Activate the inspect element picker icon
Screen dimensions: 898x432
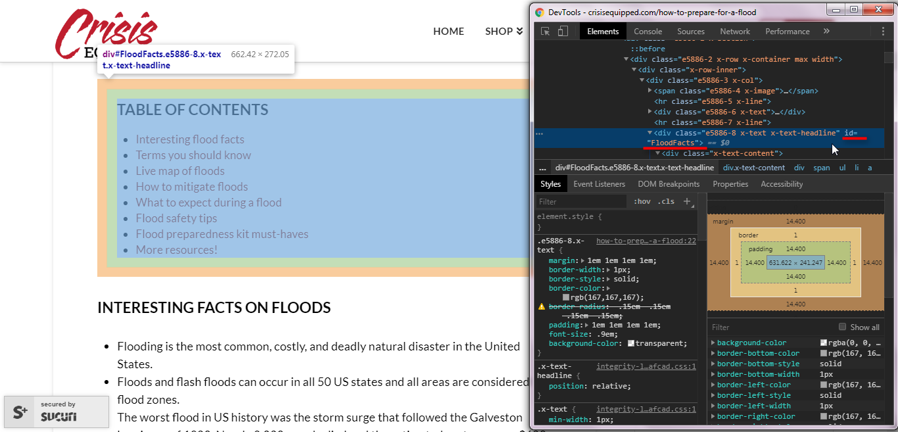[546, 31]
